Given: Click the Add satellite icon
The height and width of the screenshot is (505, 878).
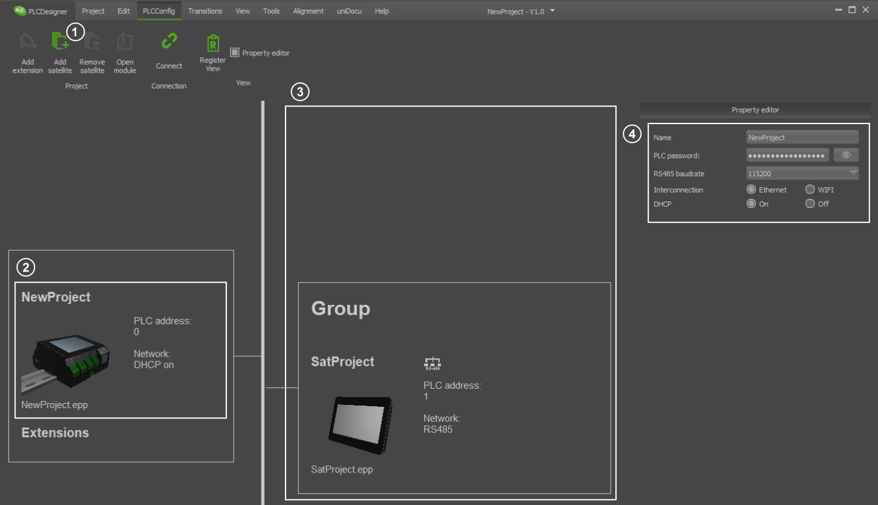Looking at the screenshot, I should [60, 42].
